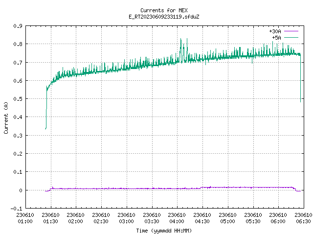This screenshot has height=235, width=313.
Task: Click the y-axis tick value 0.7
Action: pyautogui.click(x=18, y=63)
